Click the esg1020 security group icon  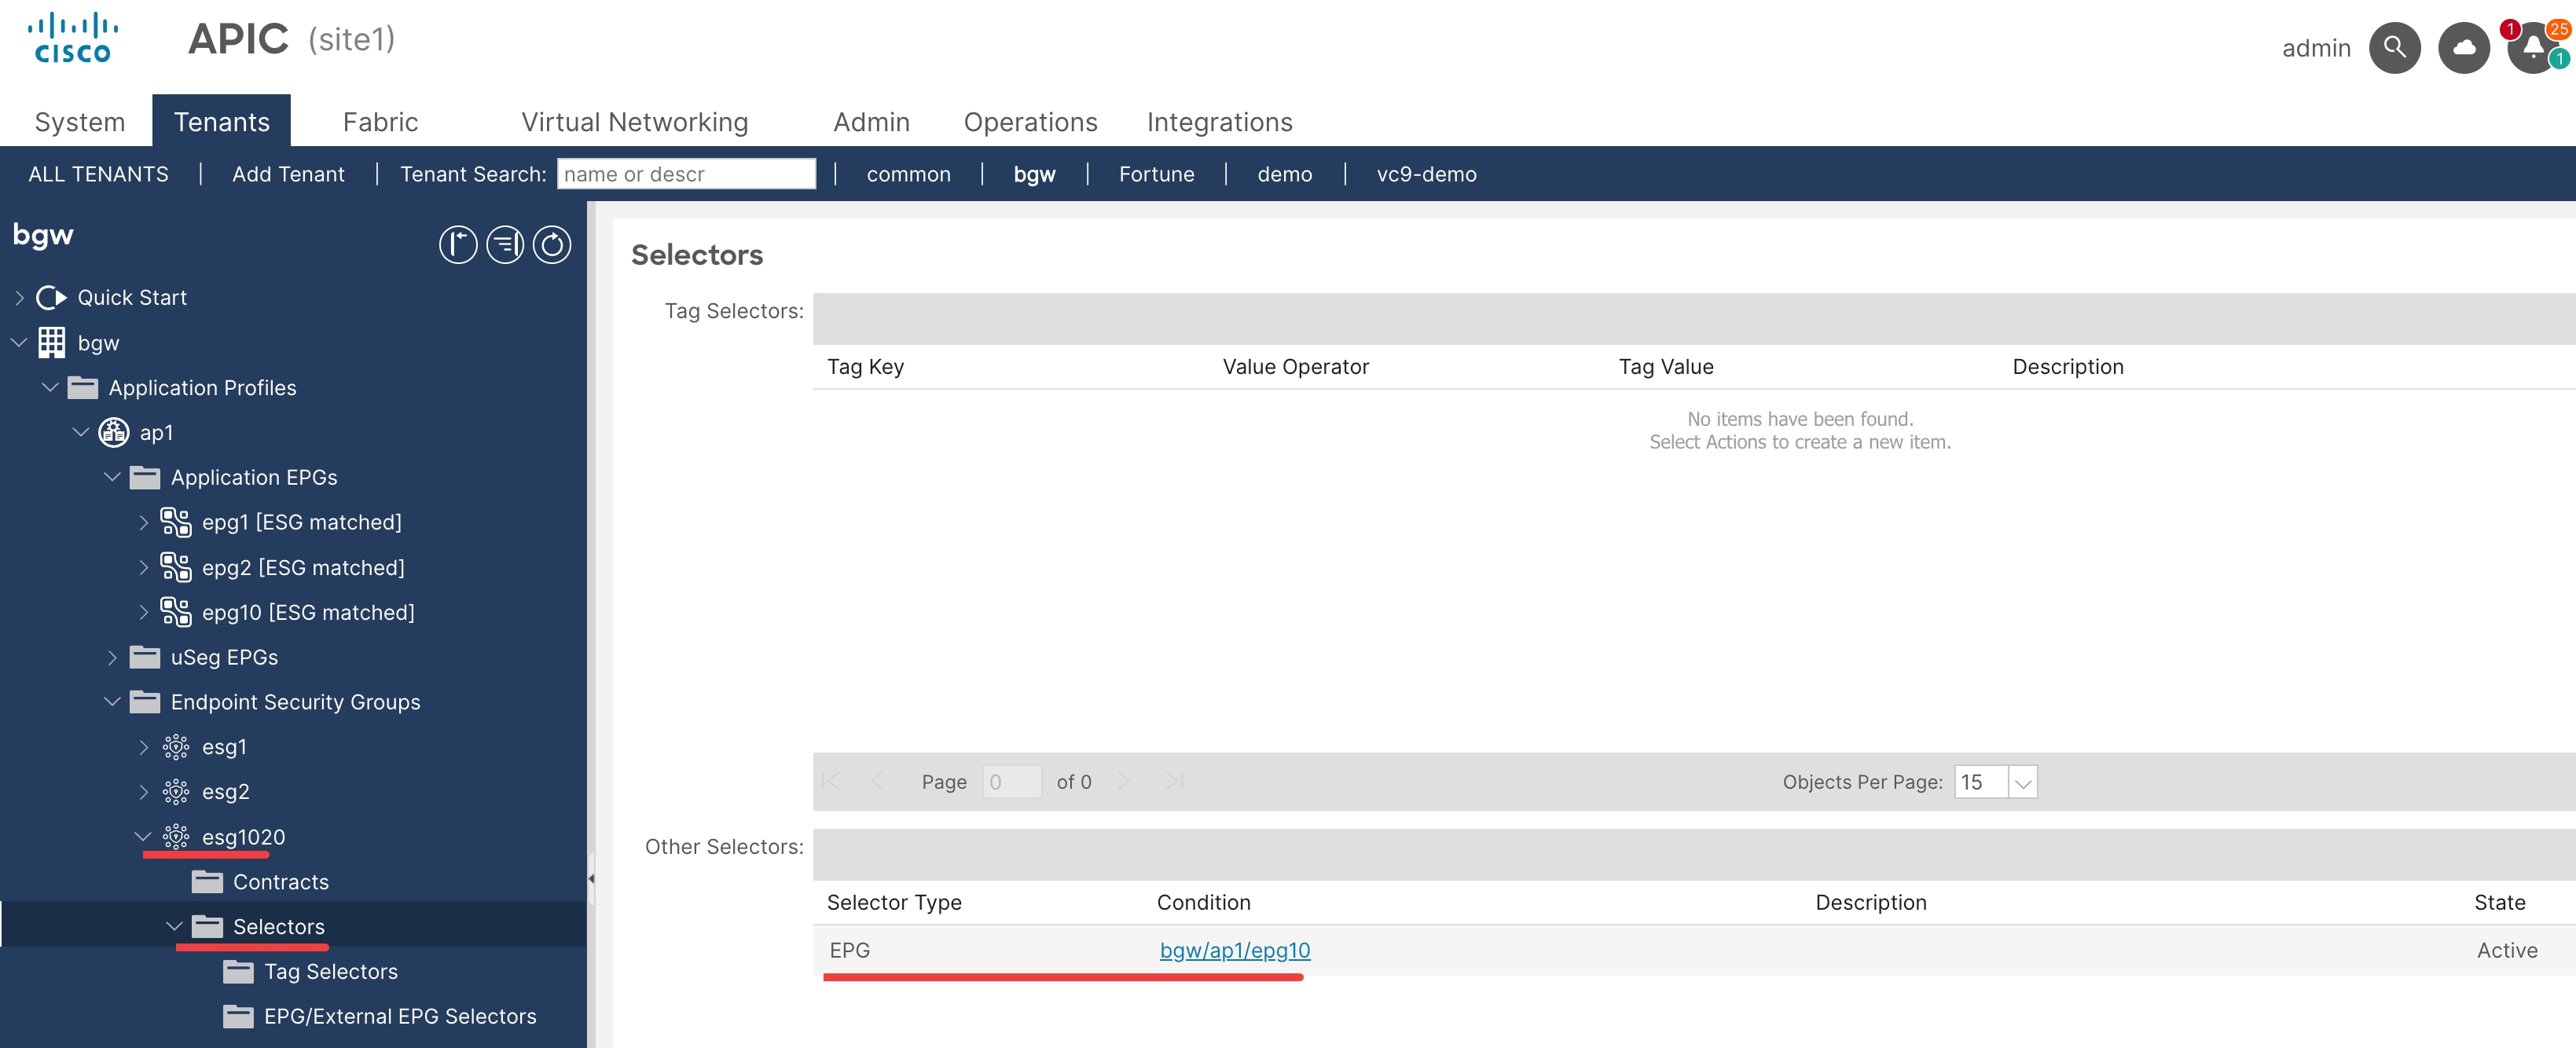pos(176,837)
